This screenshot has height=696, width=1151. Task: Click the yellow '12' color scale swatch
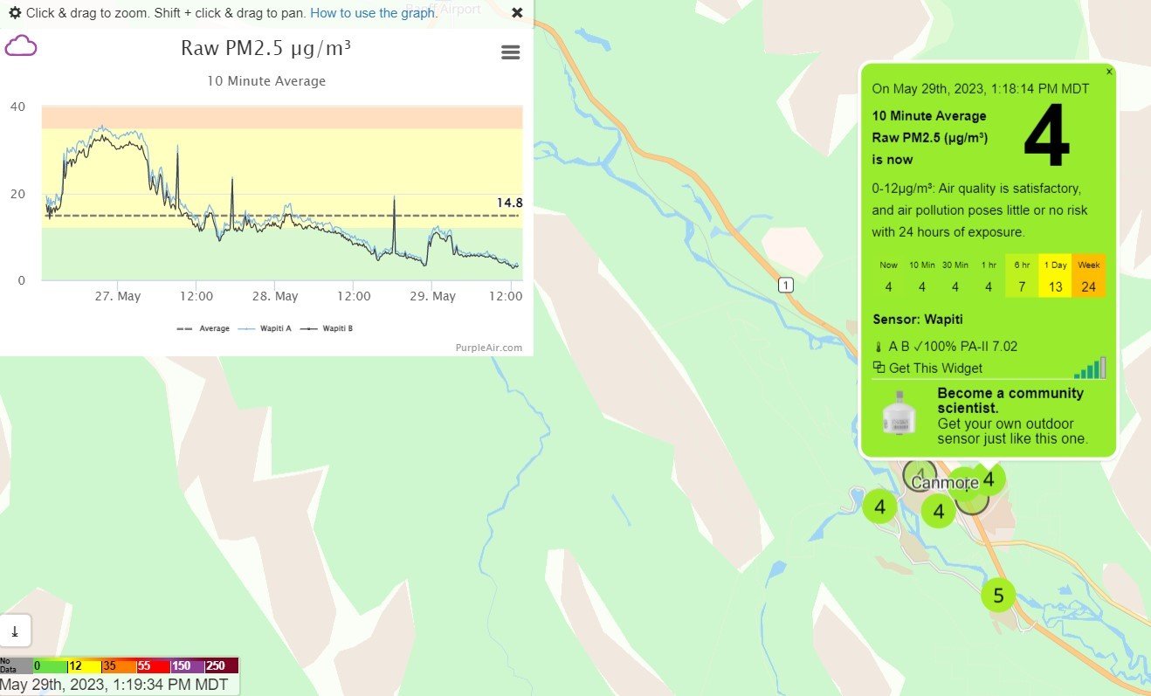(x=84, y=665)
